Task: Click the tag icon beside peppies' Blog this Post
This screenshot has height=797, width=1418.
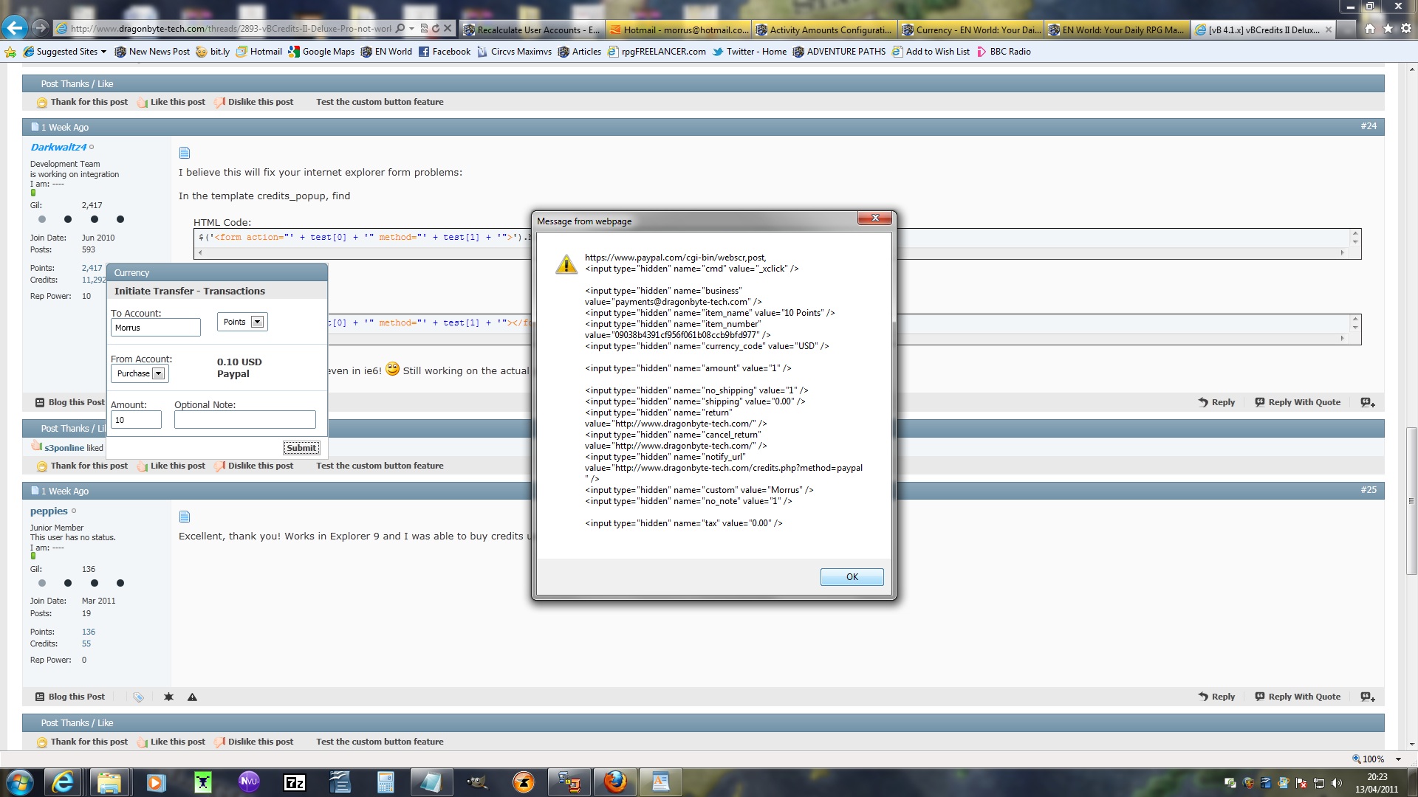Action: (138, 697)
